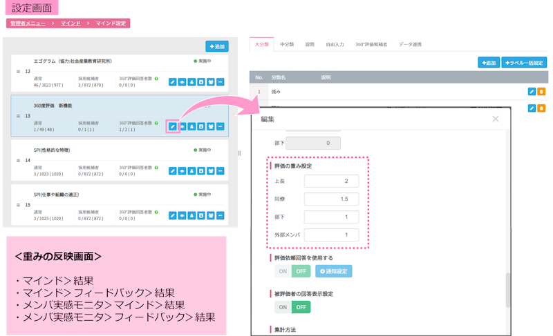Click the document icon in SPI(性格的な特徴) row
This screenshot has width=553, height=336.
(x=201, y=171)
